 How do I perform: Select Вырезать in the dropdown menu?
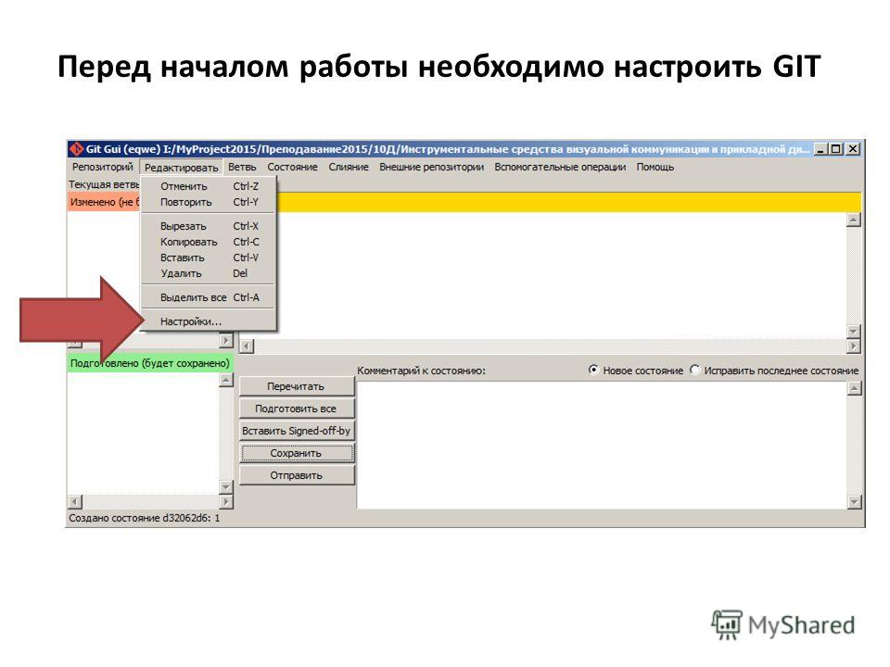coord(209,226)
